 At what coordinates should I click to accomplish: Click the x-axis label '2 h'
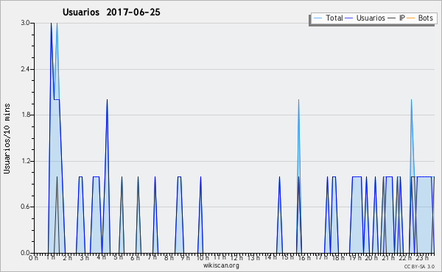pyautogui.click(x=67, y=258)
